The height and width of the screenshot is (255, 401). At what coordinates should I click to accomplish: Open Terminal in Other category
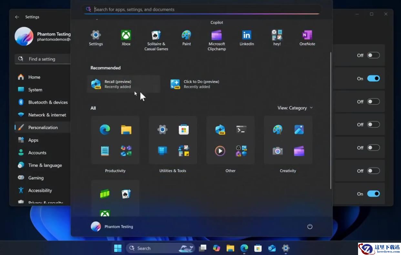(x=242, y=130)
